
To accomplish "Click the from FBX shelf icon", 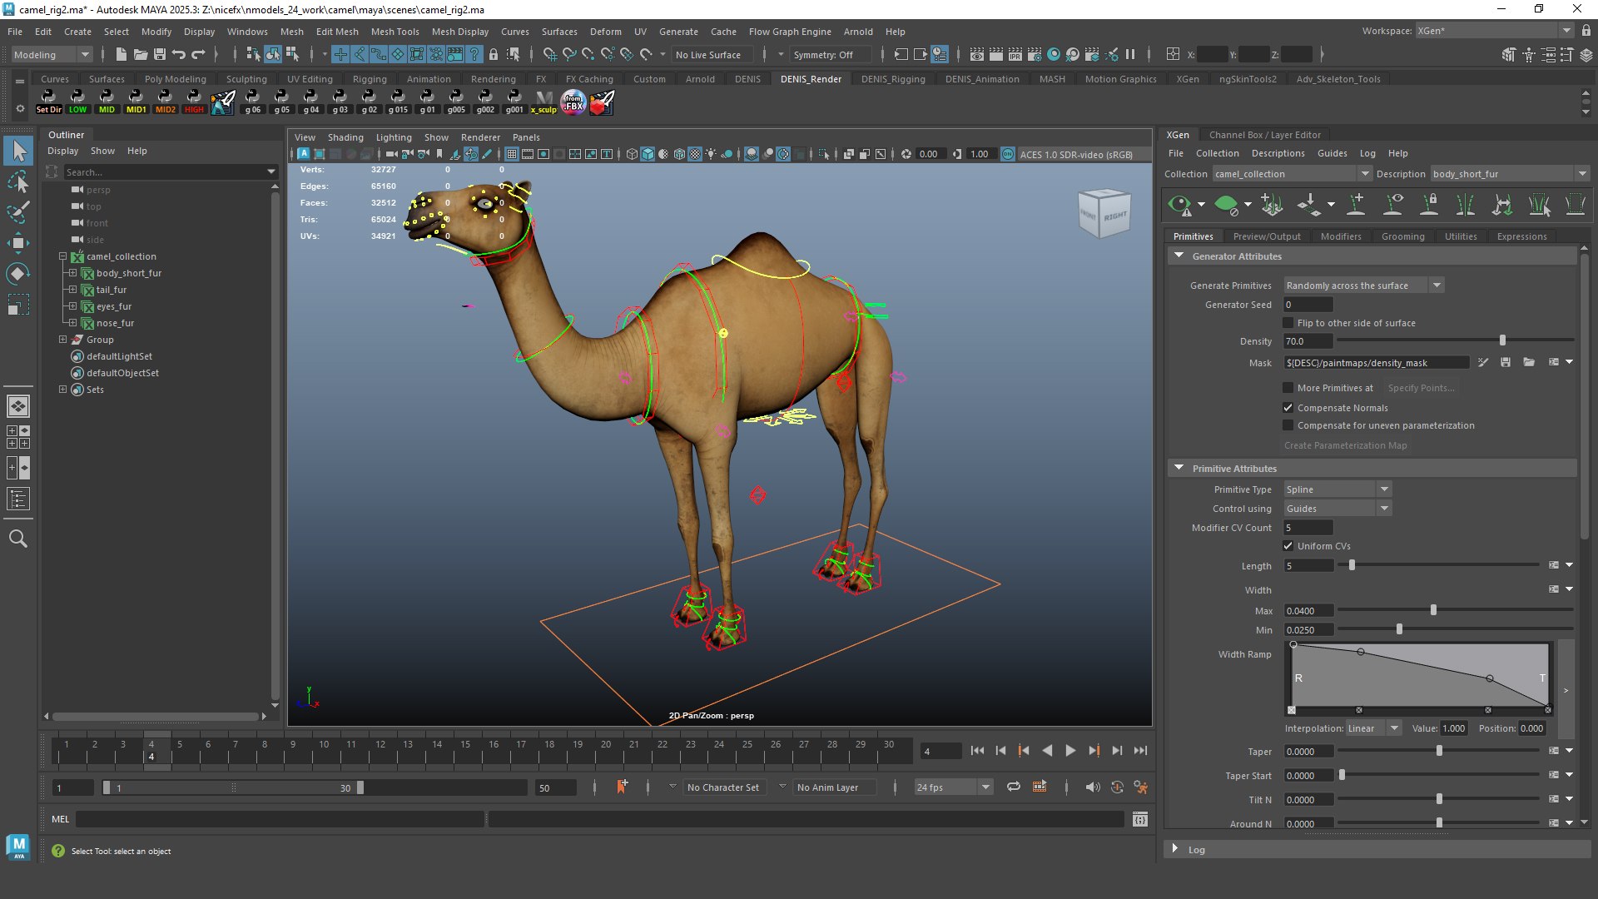I will click(x=573, y=102).
